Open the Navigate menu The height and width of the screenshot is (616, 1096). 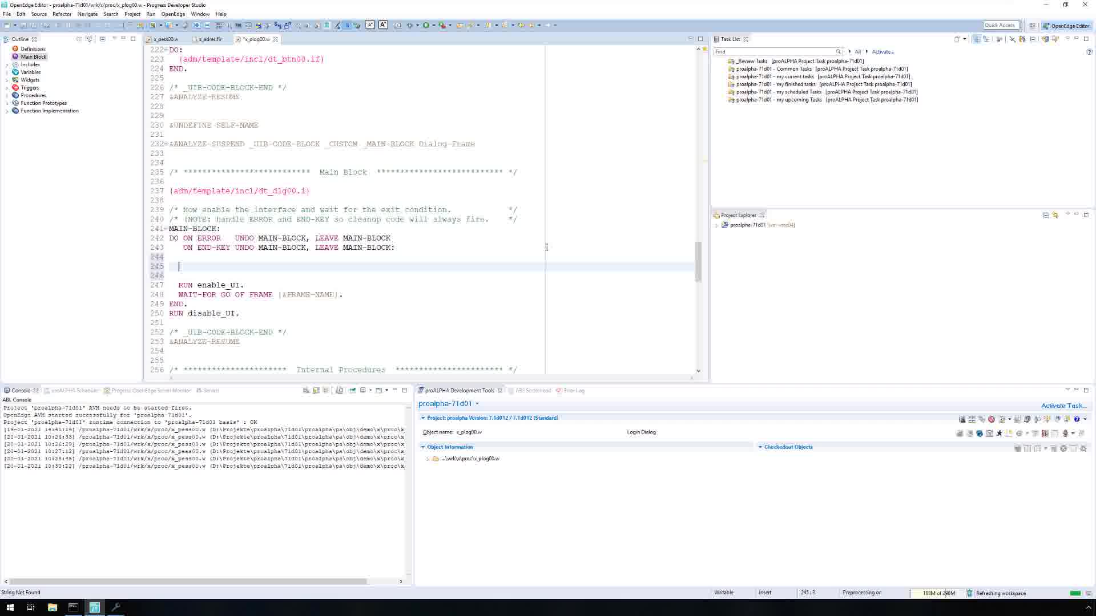tap(87, 14)
